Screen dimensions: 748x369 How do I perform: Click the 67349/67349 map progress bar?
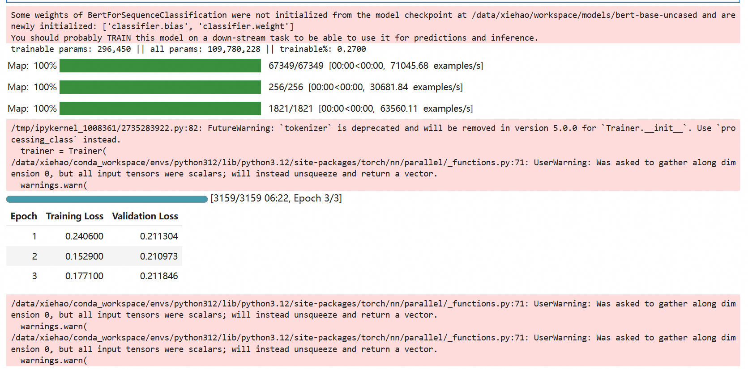coord(160,66)
